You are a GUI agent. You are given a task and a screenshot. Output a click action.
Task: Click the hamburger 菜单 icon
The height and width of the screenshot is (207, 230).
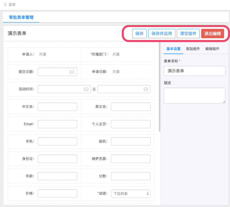coord(5,5)
